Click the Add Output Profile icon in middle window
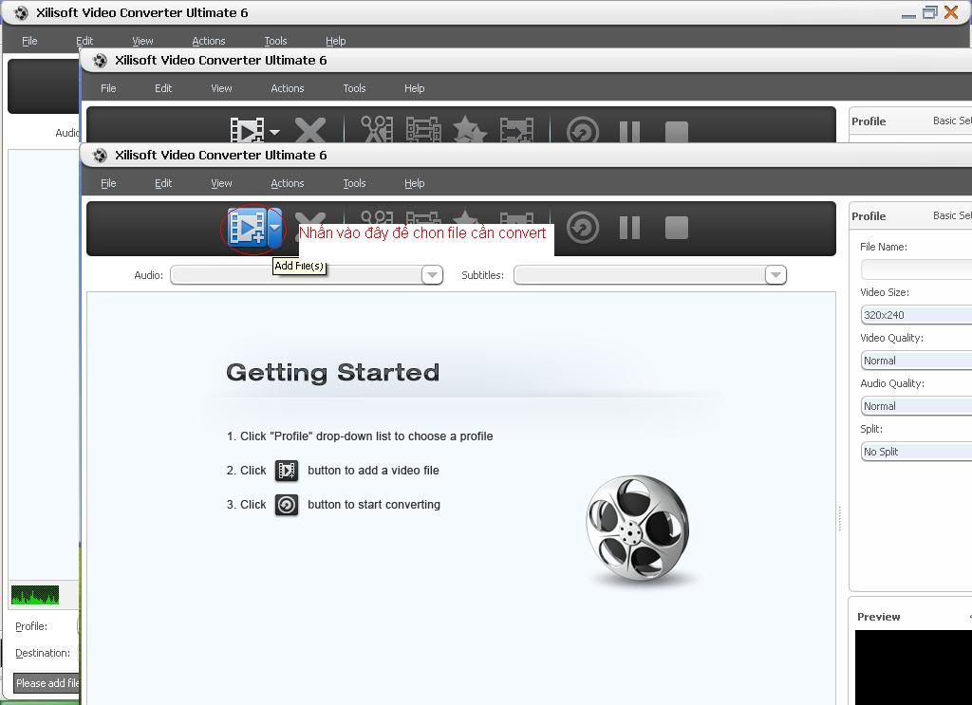 point(516,129)
